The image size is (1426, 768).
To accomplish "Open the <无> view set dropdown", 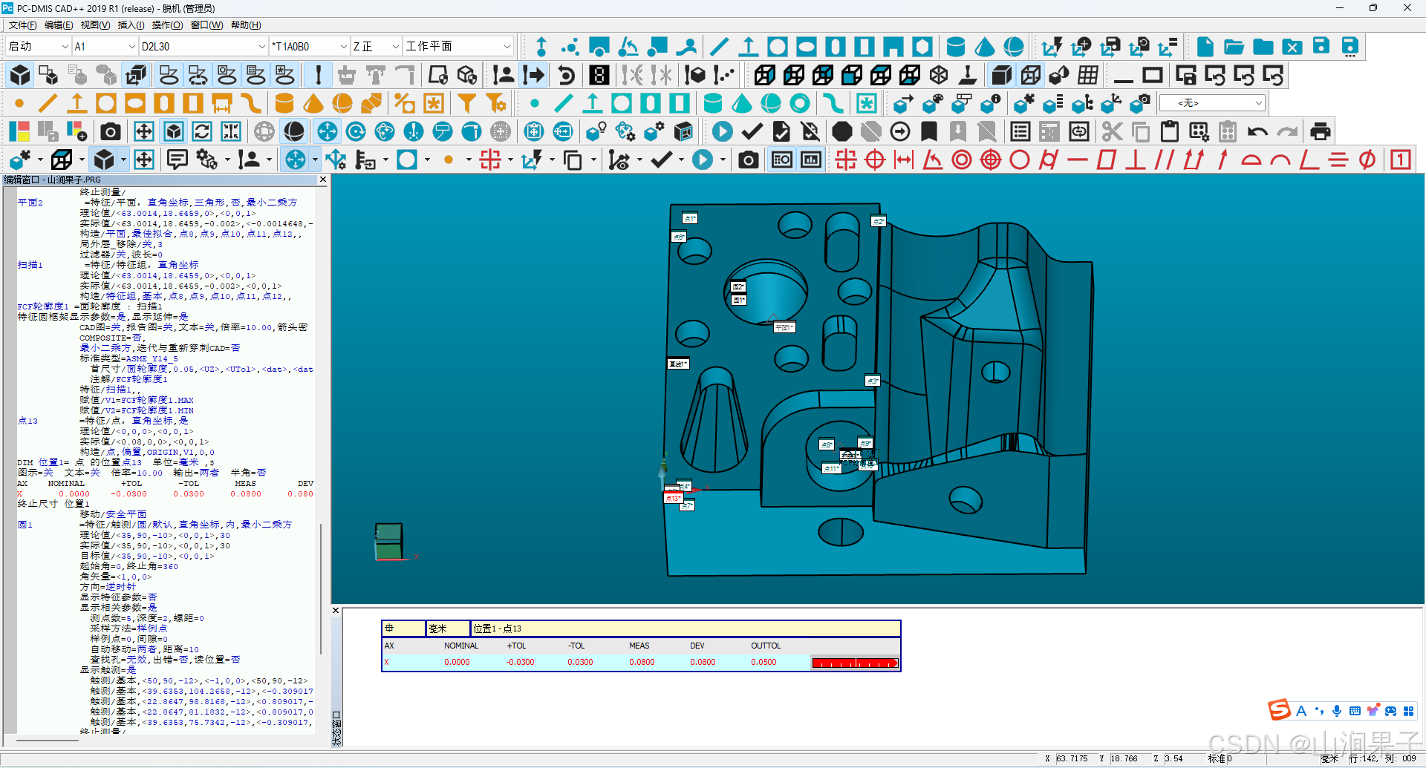I will click(1258, 103).
